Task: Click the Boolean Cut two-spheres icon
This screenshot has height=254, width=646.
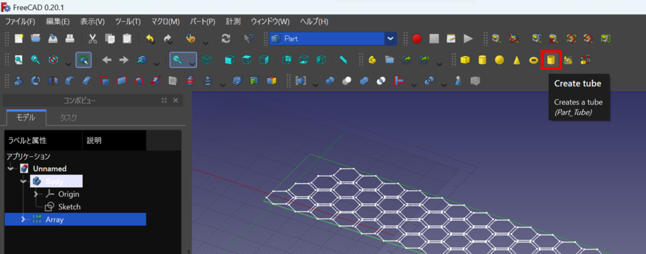Action: [x=347, y=81]
